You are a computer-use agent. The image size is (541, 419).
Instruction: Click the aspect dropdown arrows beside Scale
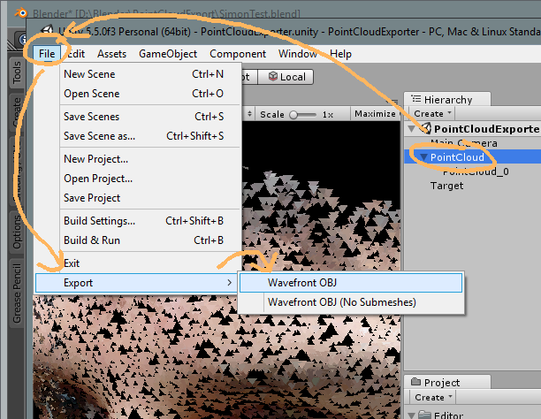[x=249, y=114]
